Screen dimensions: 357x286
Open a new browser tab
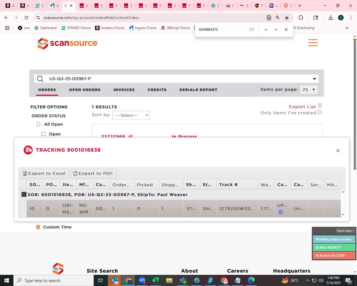(300, 6)
